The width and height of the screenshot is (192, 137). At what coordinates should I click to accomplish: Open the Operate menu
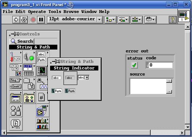[37, 12]
